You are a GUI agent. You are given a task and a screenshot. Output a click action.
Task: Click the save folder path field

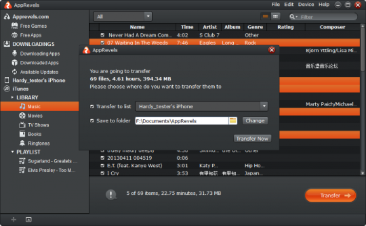(x=182, y=121)
